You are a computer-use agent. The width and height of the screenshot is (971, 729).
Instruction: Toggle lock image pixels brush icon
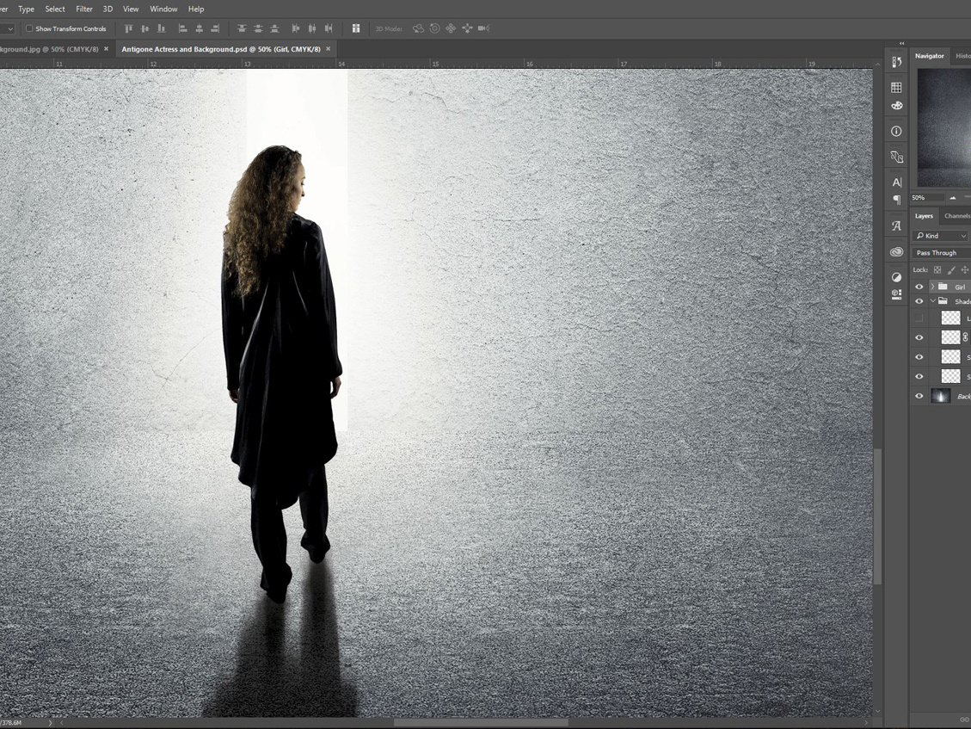point(951,269)
